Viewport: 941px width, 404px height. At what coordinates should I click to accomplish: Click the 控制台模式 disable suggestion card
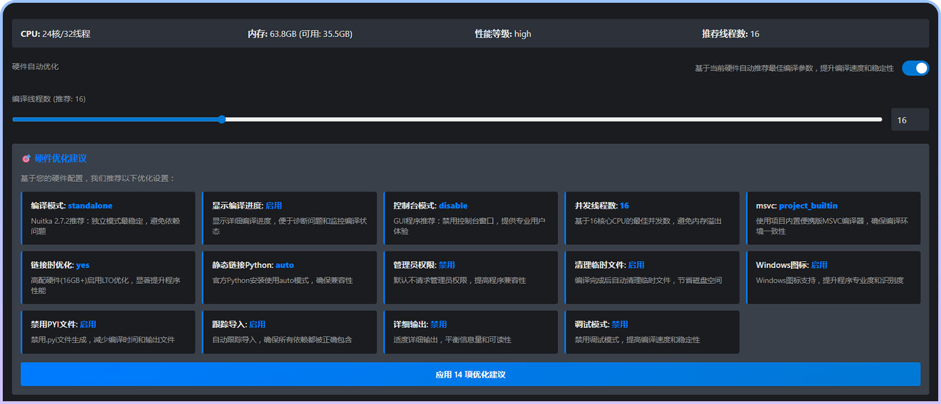[471, 218]
